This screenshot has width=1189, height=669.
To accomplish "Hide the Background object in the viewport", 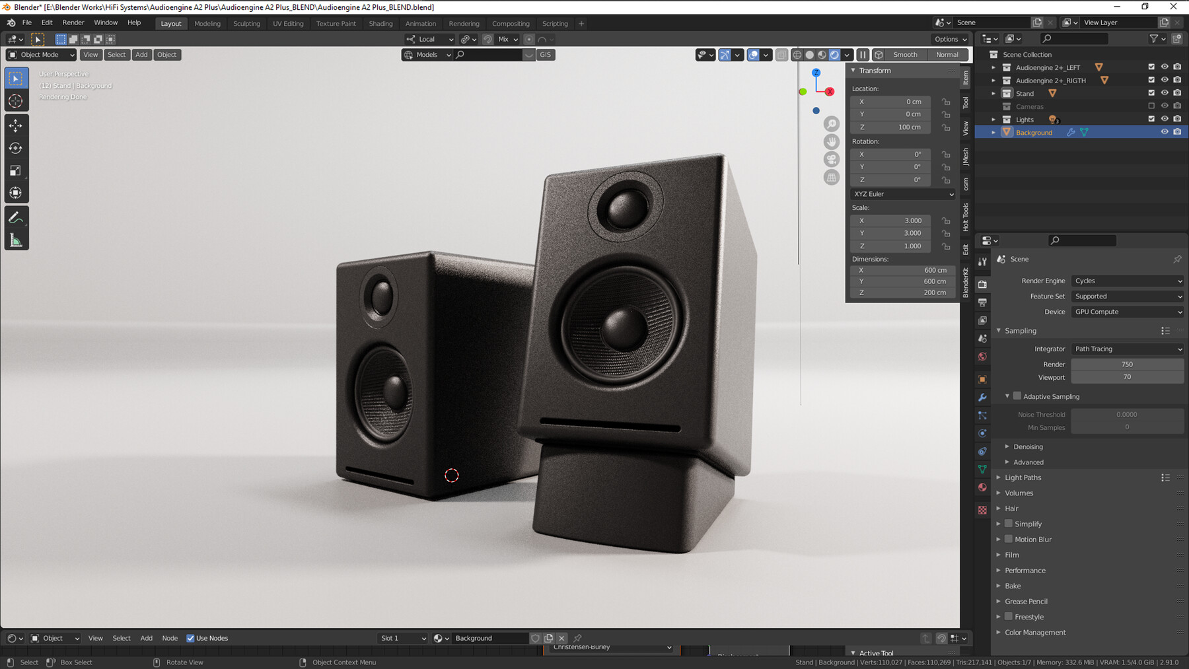I will (1165, 131).
